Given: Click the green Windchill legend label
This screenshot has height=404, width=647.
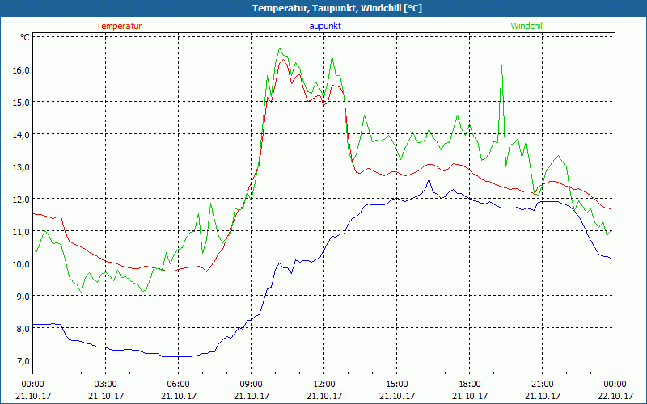Looking at the screenshot, I should click(x=527, y=26).
